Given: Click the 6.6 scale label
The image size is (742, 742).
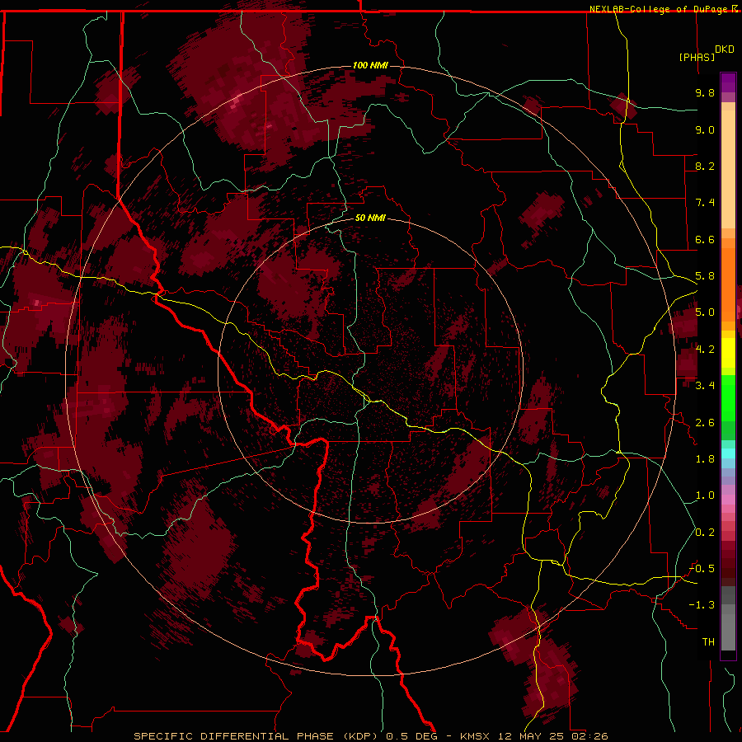Looking at the screenshot, I should point(705,239).
